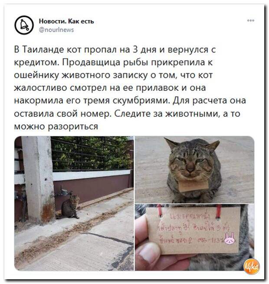269x284 pixels.
Task: Click the concrete pole in left photo
Action: [x=39, y=180]
